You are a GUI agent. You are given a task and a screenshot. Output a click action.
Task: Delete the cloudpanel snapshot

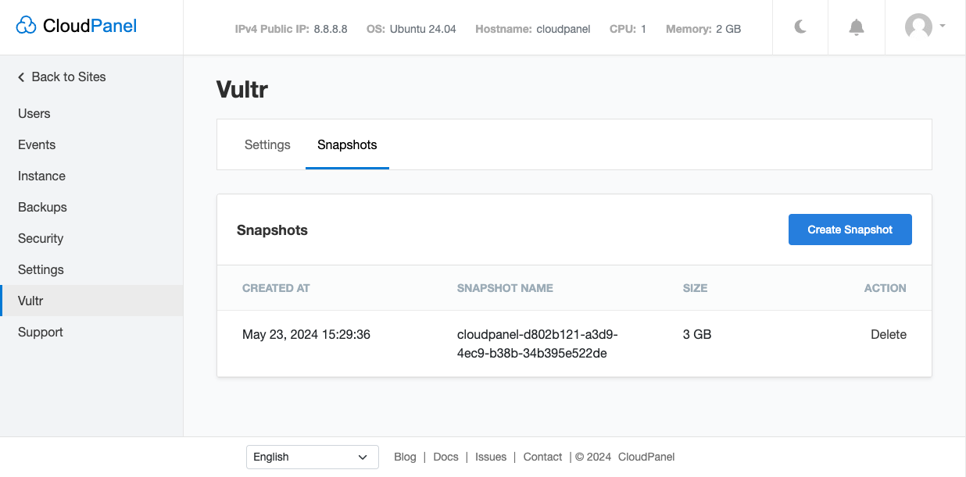pyautogui.click(x=888, y=334)
